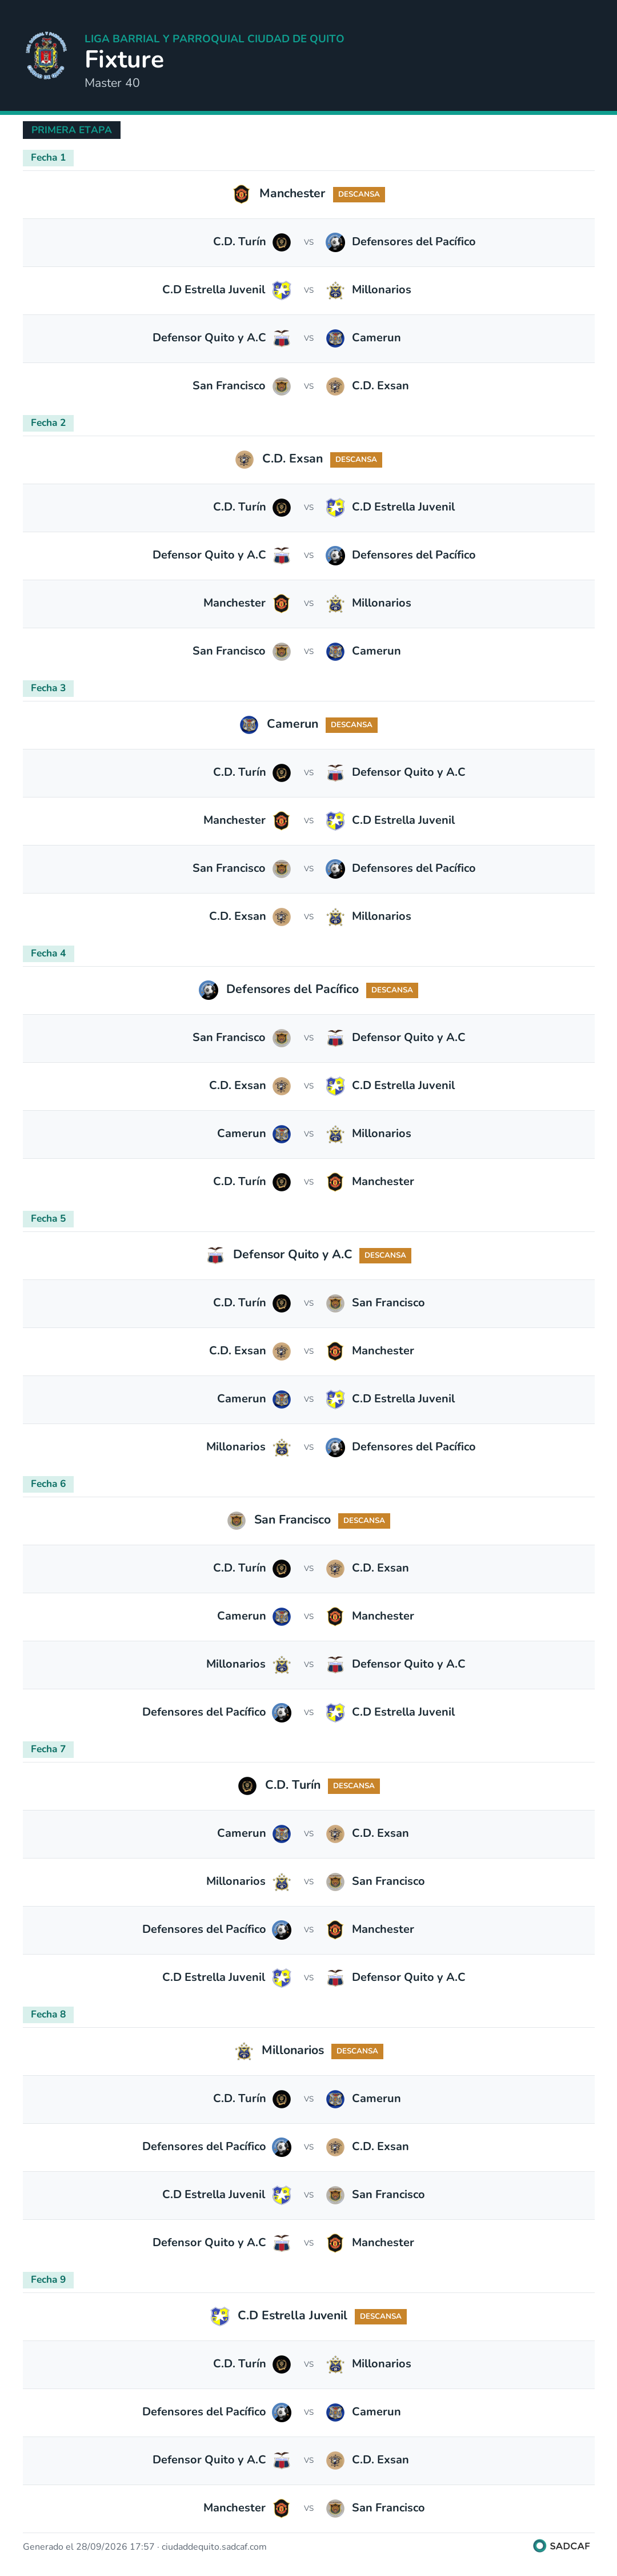
Task: Click C.D. Turín logo in Fecha 1 match
Action: 282,242
